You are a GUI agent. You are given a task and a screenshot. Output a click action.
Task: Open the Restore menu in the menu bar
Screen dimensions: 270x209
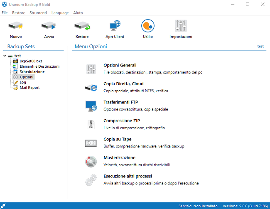tap(19, 13)
